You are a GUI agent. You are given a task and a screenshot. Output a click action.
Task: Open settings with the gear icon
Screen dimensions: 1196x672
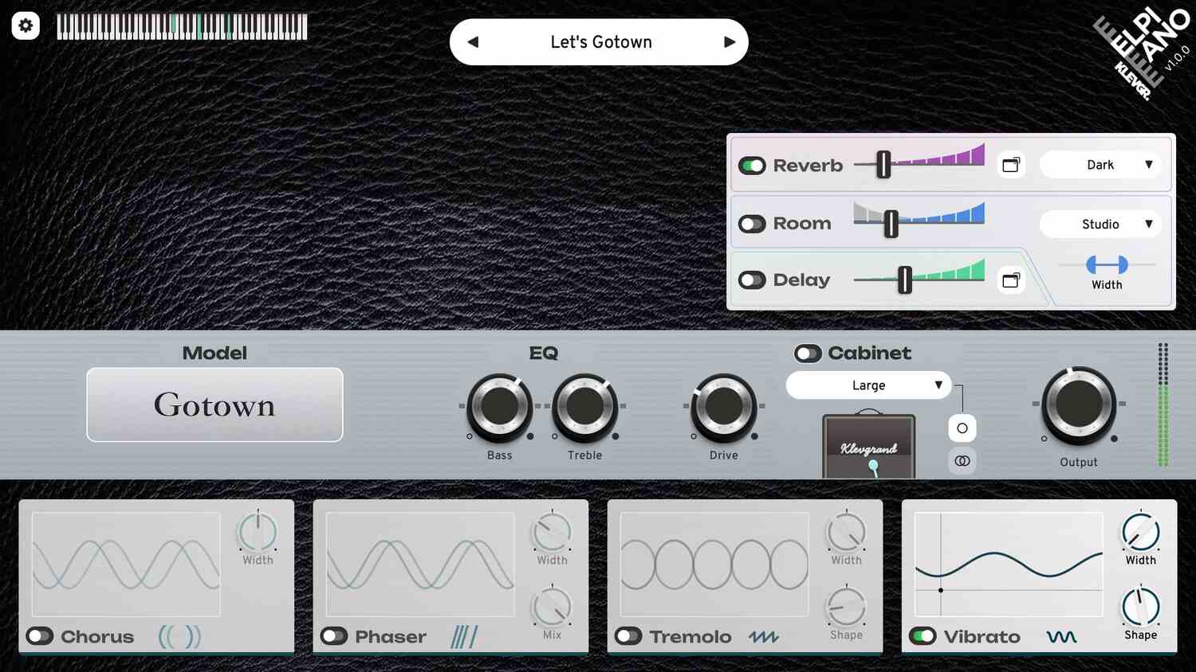[x=26, y=26]
